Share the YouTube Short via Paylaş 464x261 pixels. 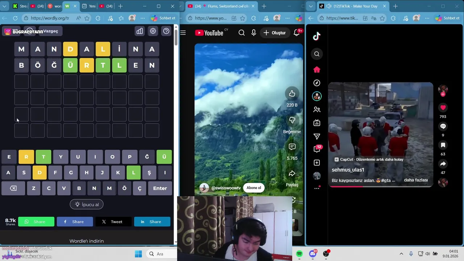[x=292, y=173]
